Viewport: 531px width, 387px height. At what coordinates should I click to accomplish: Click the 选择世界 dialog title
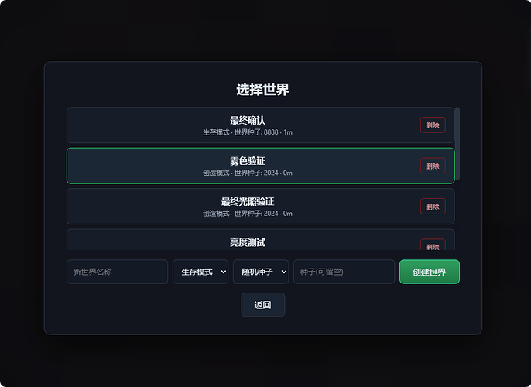[x=263, y=89]
